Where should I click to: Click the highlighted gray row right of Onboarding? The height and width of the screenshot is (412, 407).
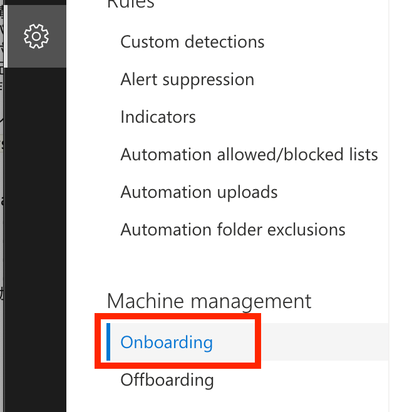coord(324,342)
